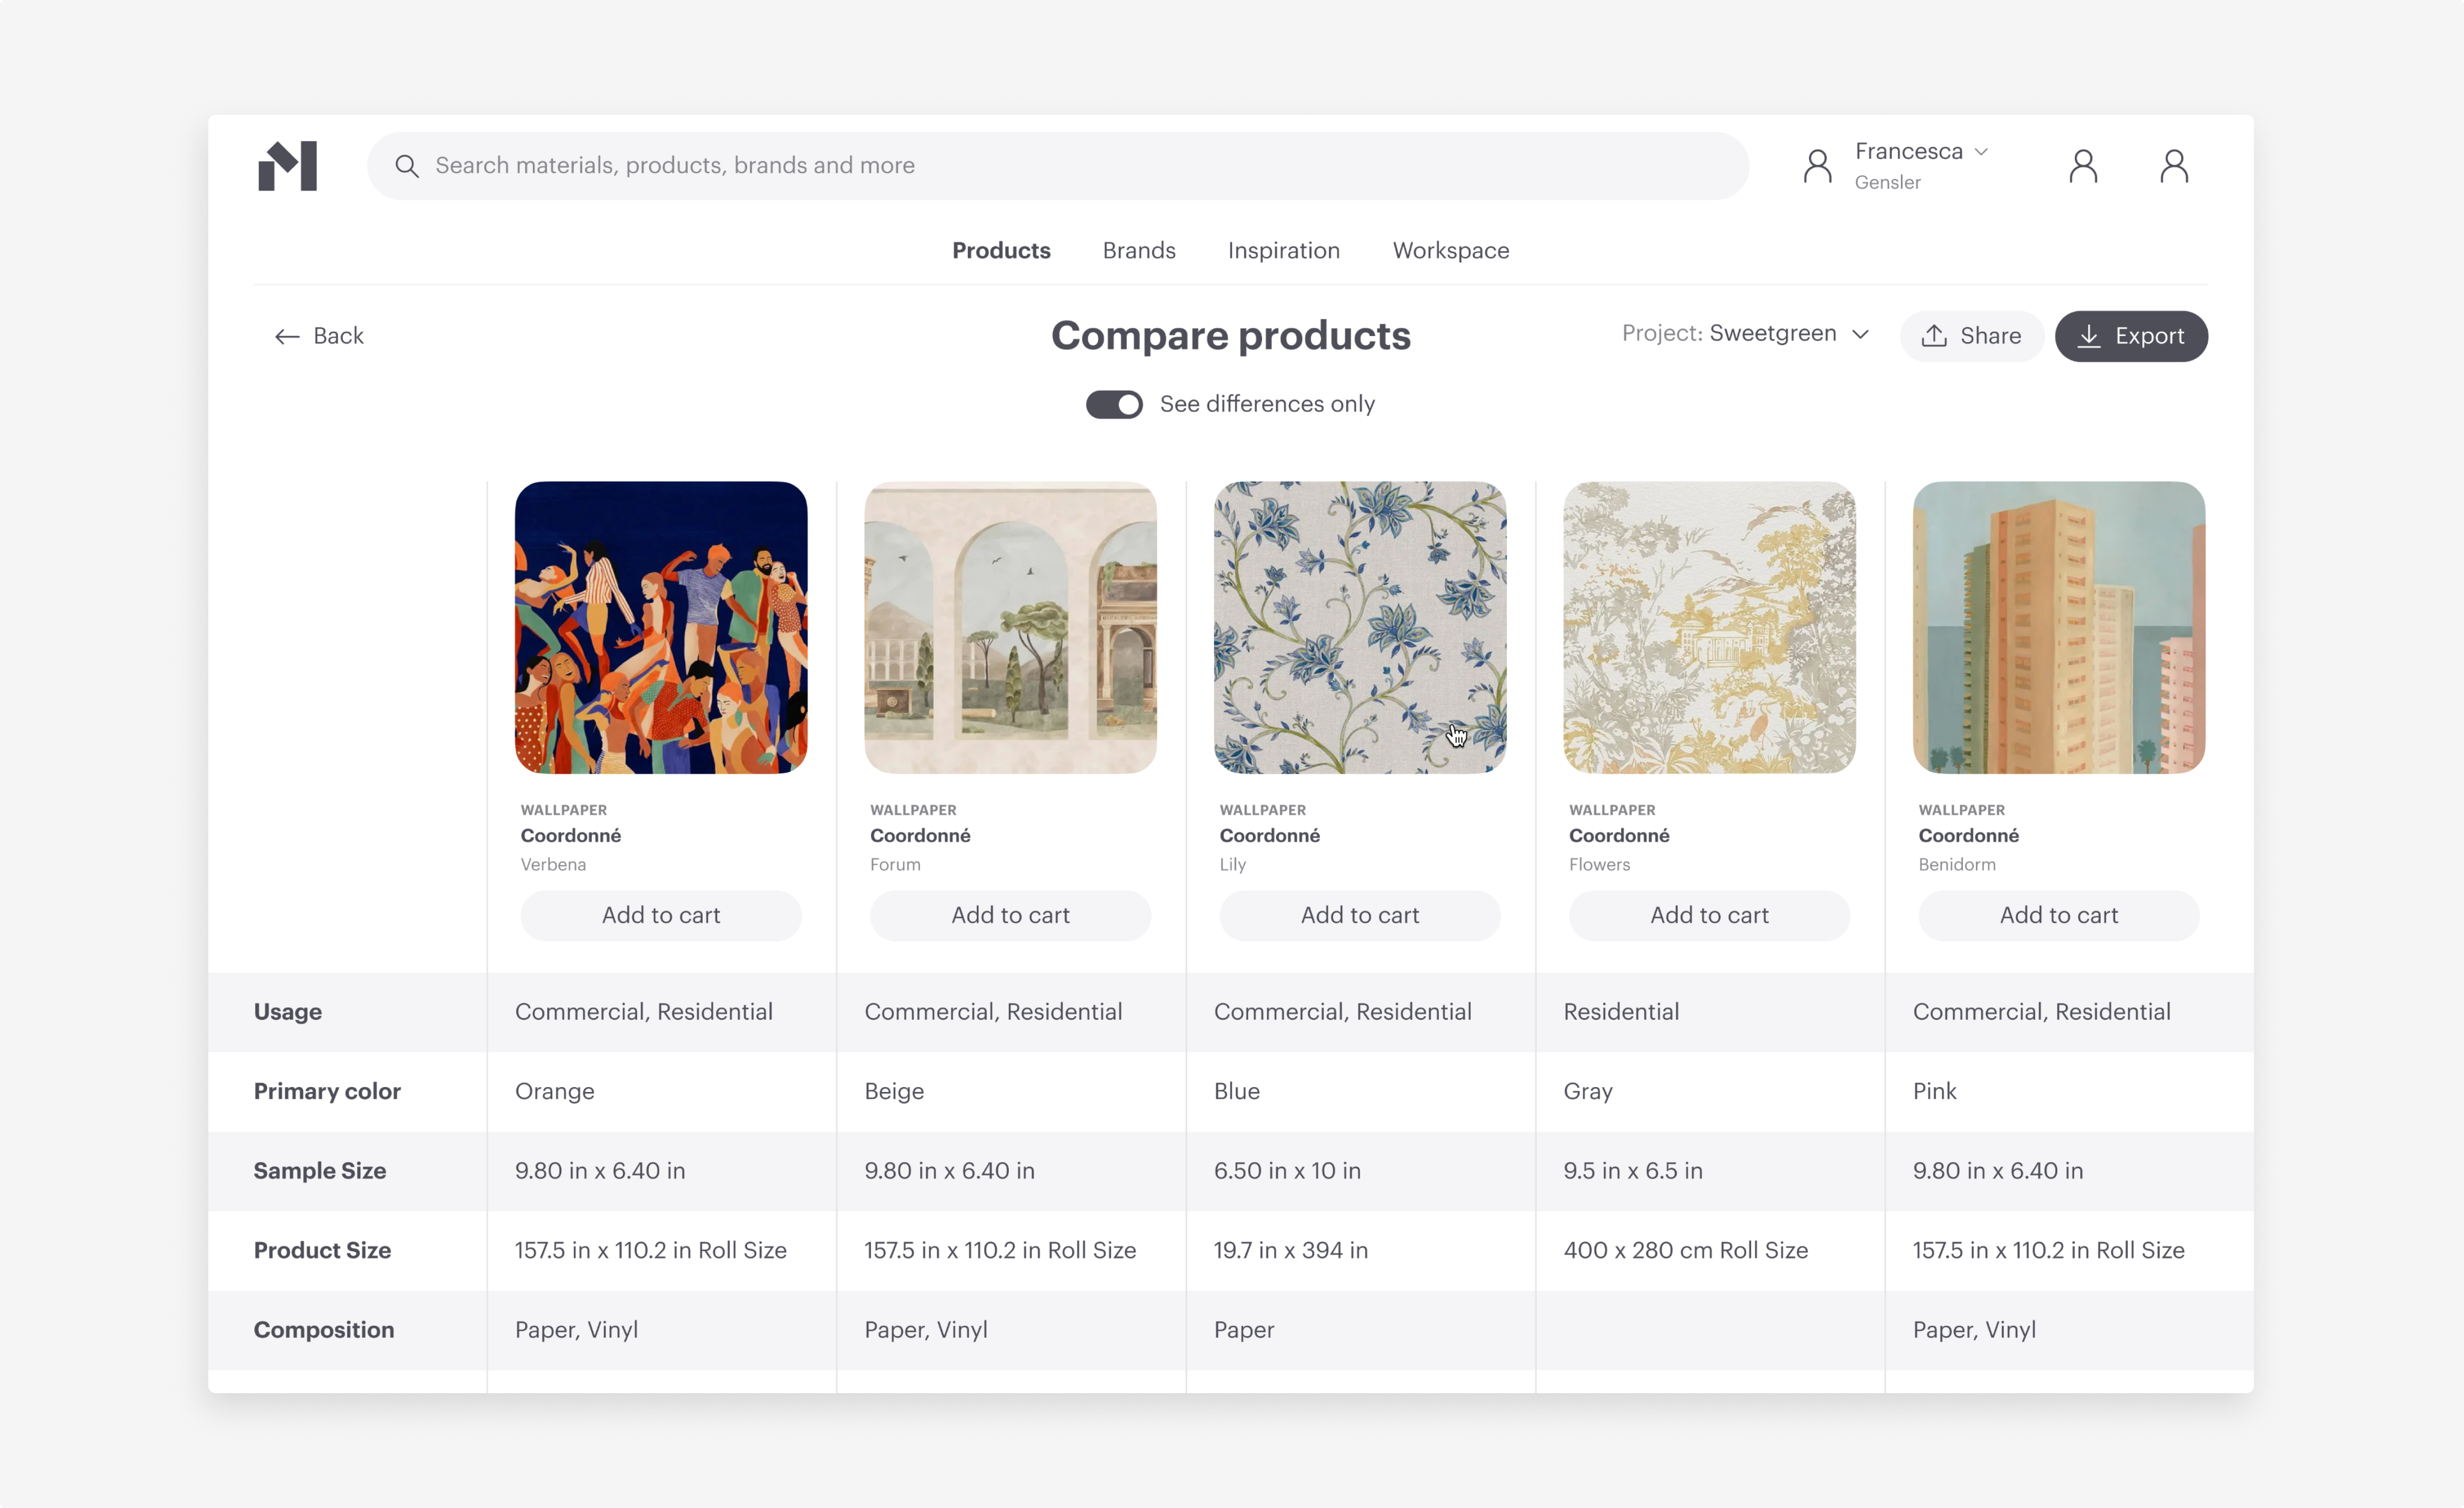Click the Composition row label
2464x1508 pixels.
(x=324, y=1330)
